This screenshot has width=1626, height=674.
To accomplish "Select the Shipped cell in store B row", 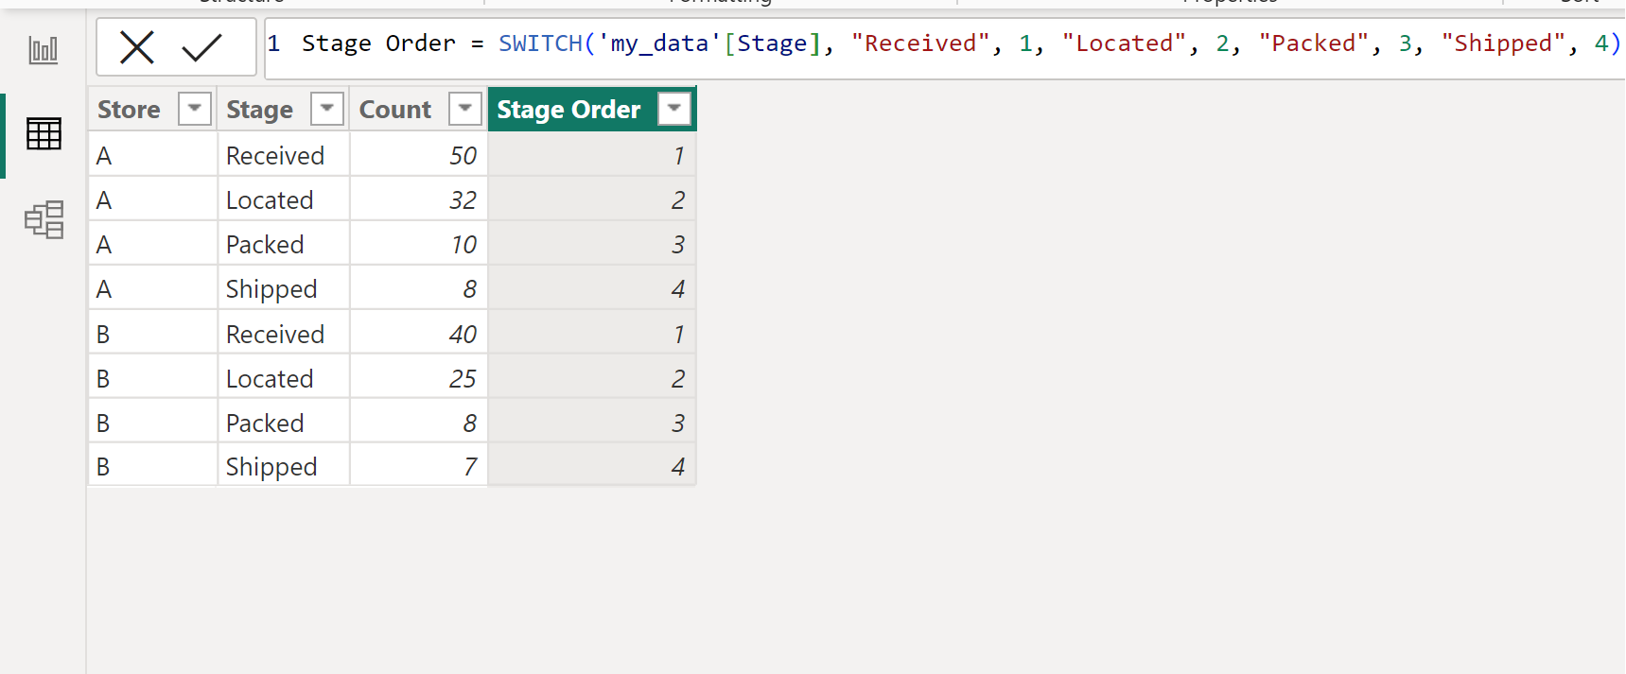I will pos(271,467).
